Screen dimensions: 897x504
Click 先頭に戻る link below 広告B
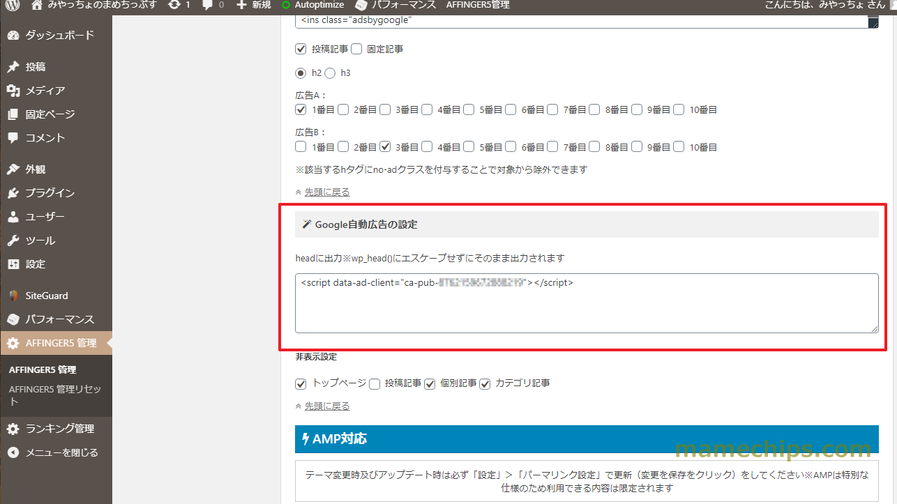pos(327,192)
